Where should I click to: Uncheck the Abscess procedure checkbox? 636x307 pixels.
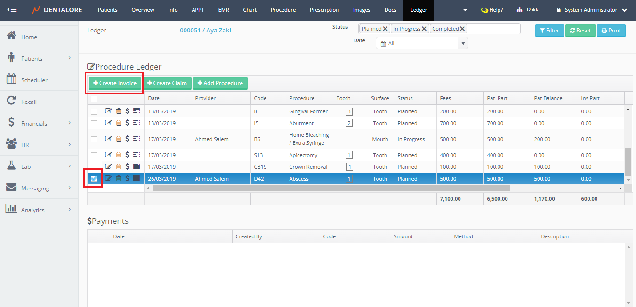point(94,179)
